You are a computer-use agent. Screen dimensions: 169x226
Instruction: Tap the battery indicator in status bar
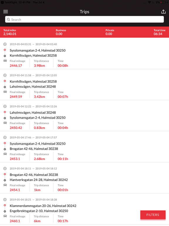click(x=163, y=2)
